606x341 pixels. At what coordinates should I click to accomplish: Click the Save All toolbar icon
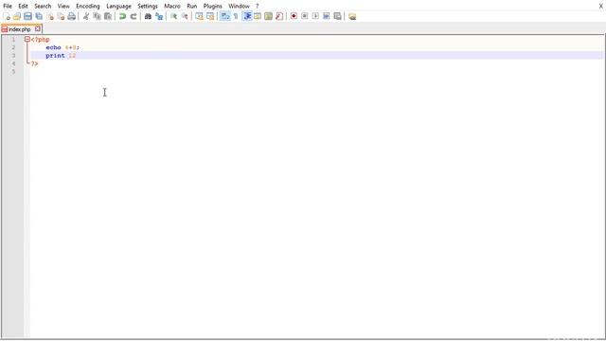[x=39, y=16]
